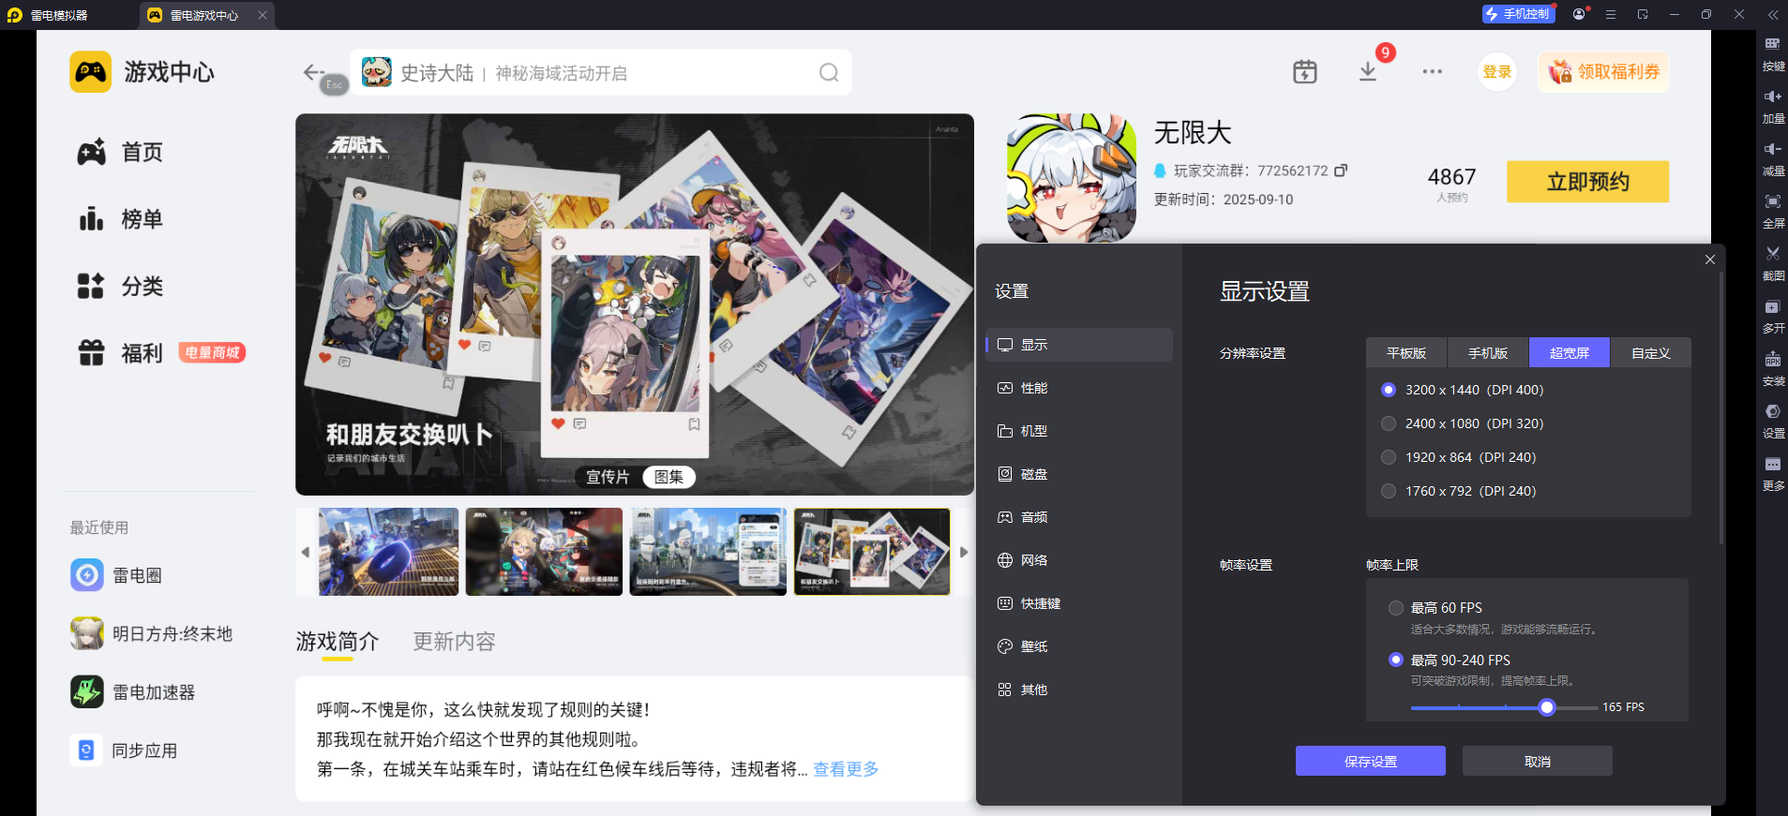Copy the player group number icon
The image size is (1788, 816).
pos(1341,171)
